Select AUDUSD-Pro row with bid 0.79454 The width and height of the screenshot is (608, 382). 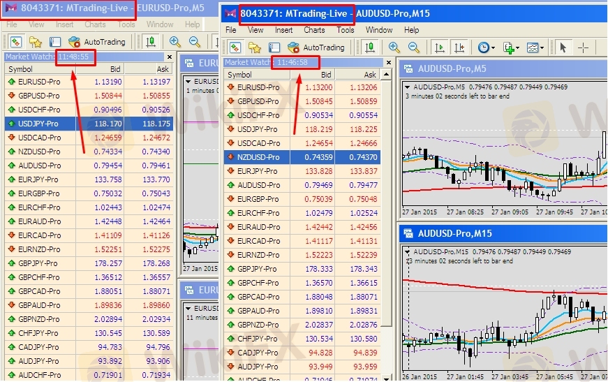tap(89, 166)
